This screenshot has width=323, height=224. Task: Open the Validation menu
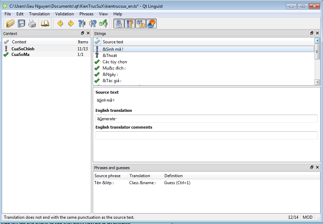tap(64, 14)
